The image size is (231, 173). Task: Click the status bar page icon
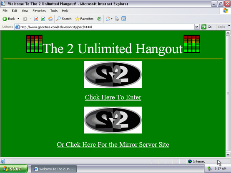[3, 161]
